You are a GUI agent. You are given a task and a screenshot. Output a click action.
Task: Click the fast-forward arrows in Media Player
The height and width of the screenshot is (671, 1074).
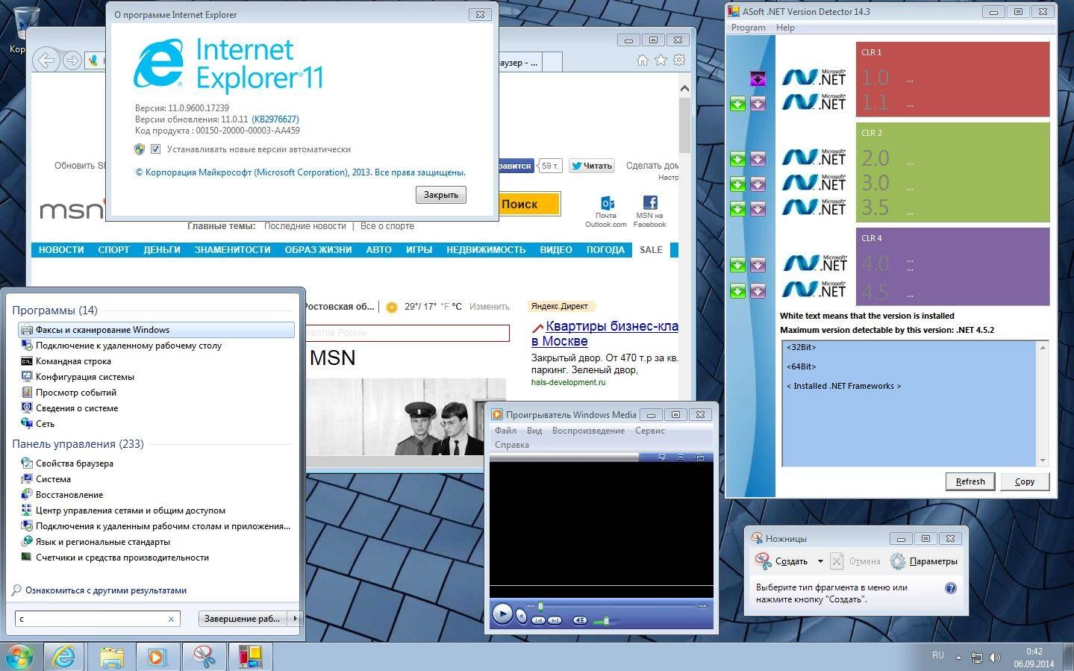tap(703, 606)
